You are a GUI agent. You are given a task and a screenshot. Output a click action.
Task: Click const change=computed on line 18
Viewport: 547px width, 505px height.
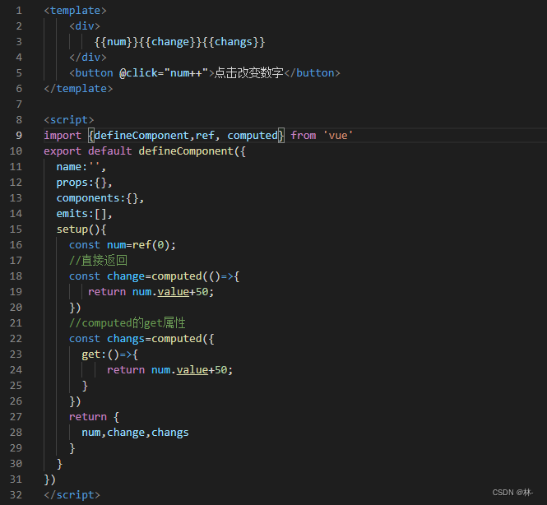[x=136, y=276]
